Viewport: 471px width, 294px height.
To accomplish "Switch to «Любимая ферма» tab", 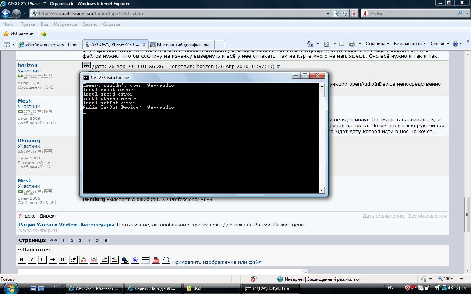I will 49,44.
